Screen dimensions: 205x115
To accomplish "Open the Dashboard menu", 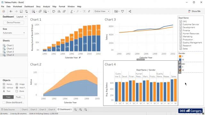I will [x=29, y=6].
